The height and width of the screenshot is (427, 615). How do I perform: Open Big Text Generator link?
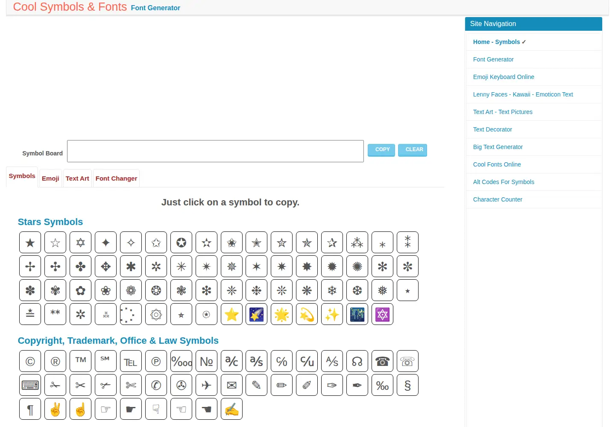[498, 147]
